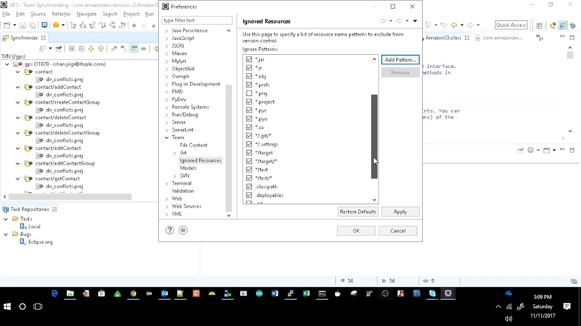Click yellow back navigation arrow in toolbar
The image size is (581, 326).
point(454,25)
